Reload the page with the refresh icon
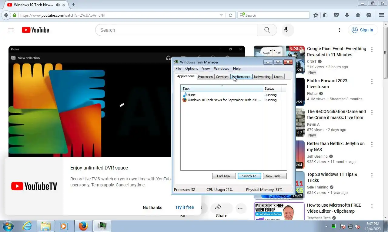This screenshot has width=388, height=232. tap(230, 15)
